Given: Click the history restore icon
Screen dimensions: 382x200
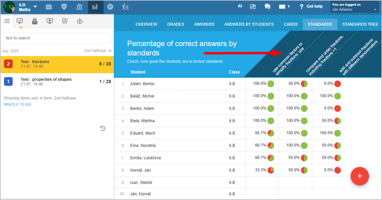Looking at the screenshot, I should 103,128.
